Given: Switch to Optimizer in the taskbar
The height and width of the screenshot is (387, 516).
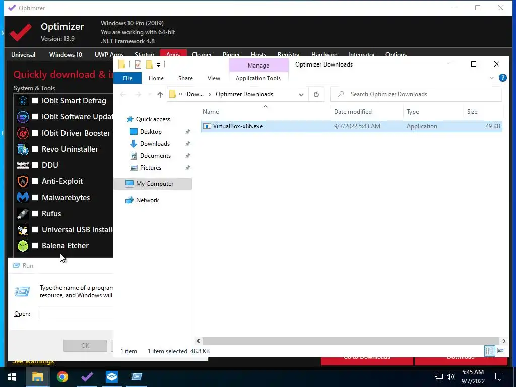Looking at the screenshot, I should (87, 377).
